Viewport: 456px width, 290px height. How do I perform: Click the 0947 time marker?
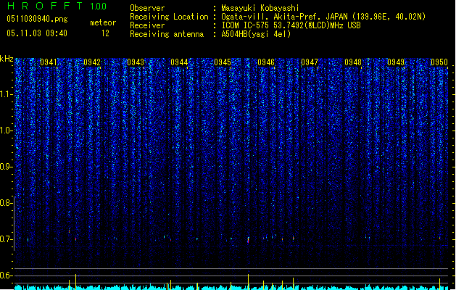click(310, 62)
